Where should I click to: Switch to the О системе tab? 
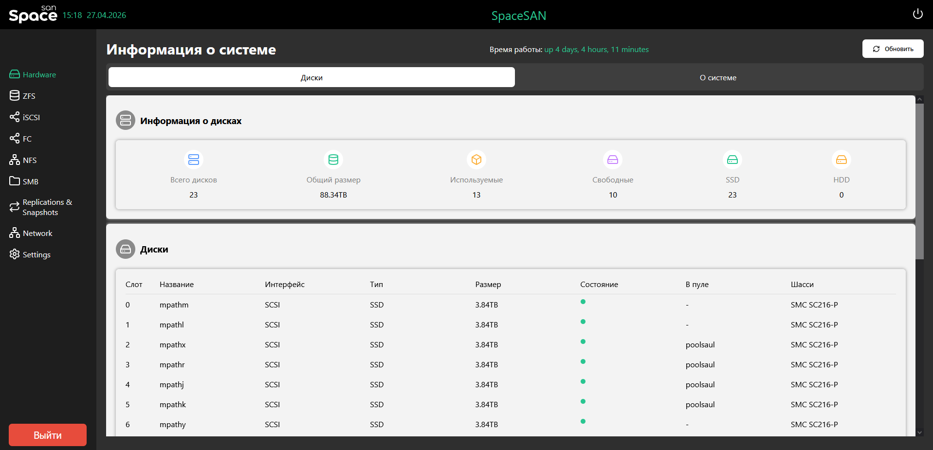718,78
